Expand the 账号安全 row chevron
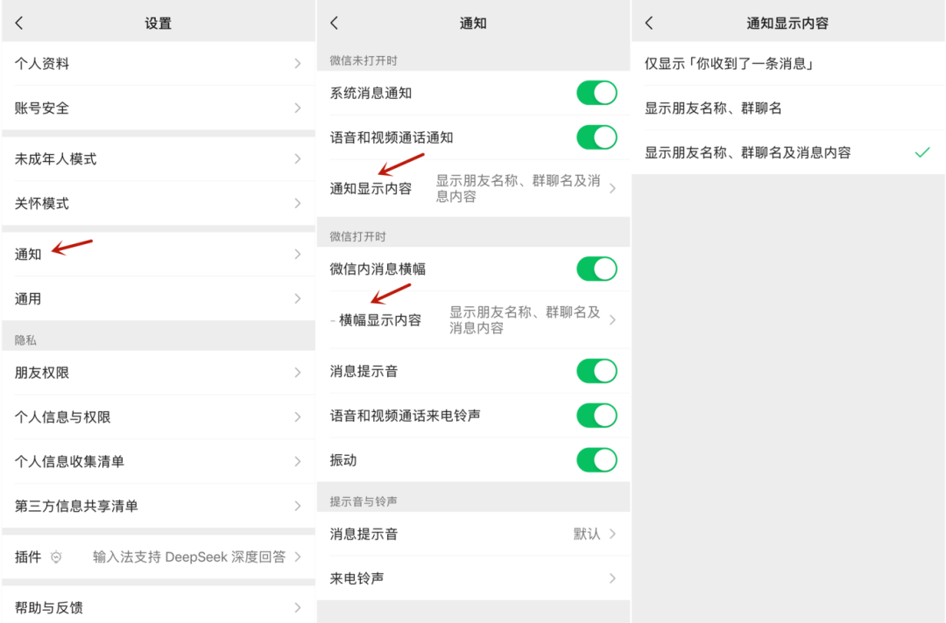Screen dimensions: 946x623 298,108
